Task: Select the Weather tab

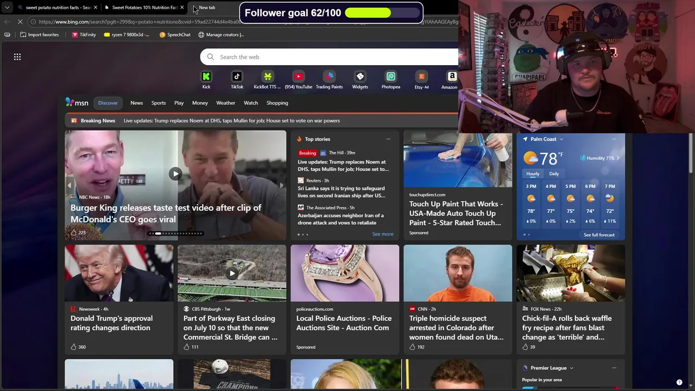Action: [x=226, y=103]
